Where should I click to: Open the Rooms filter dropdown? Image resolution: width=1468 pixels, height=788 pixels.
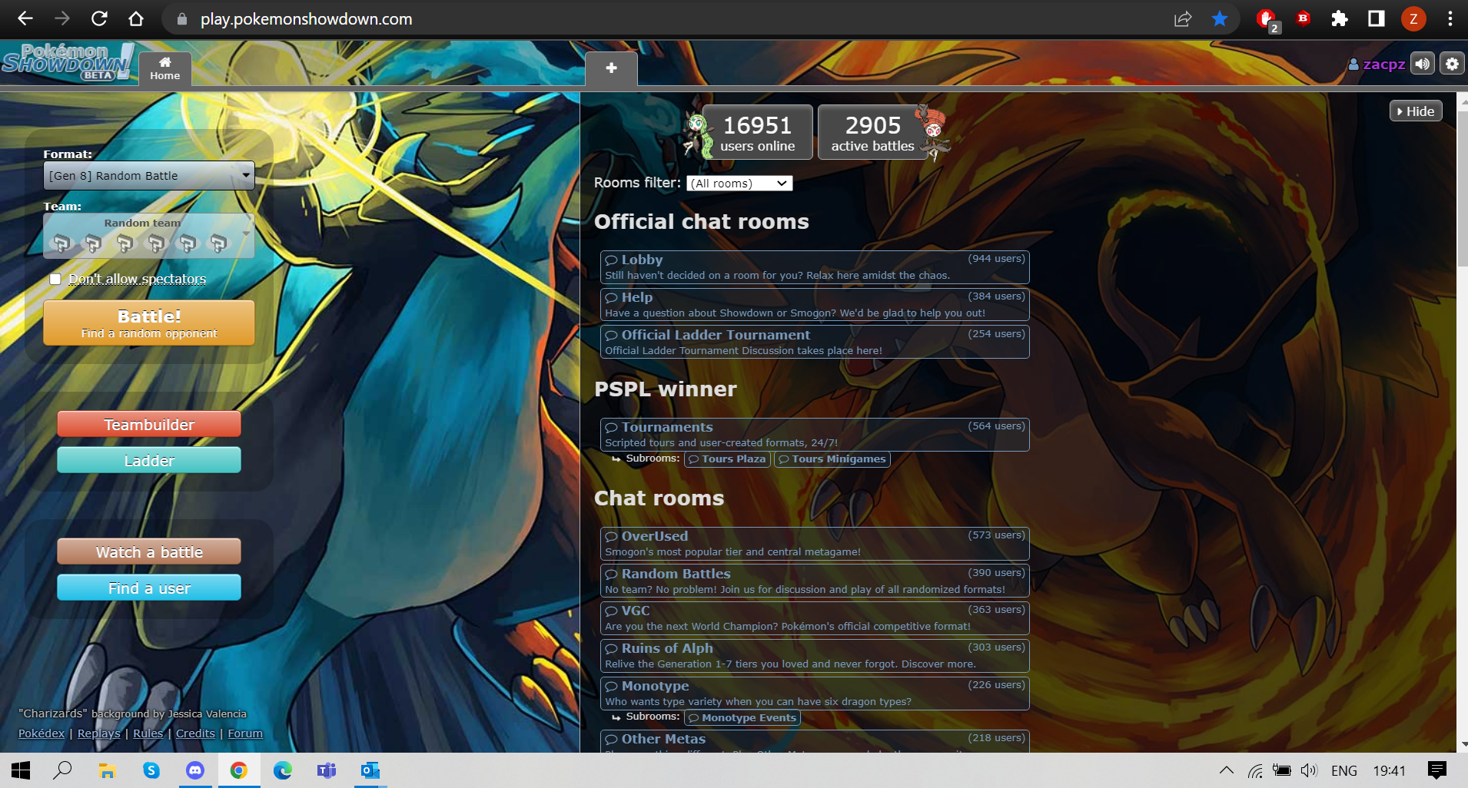739,184
